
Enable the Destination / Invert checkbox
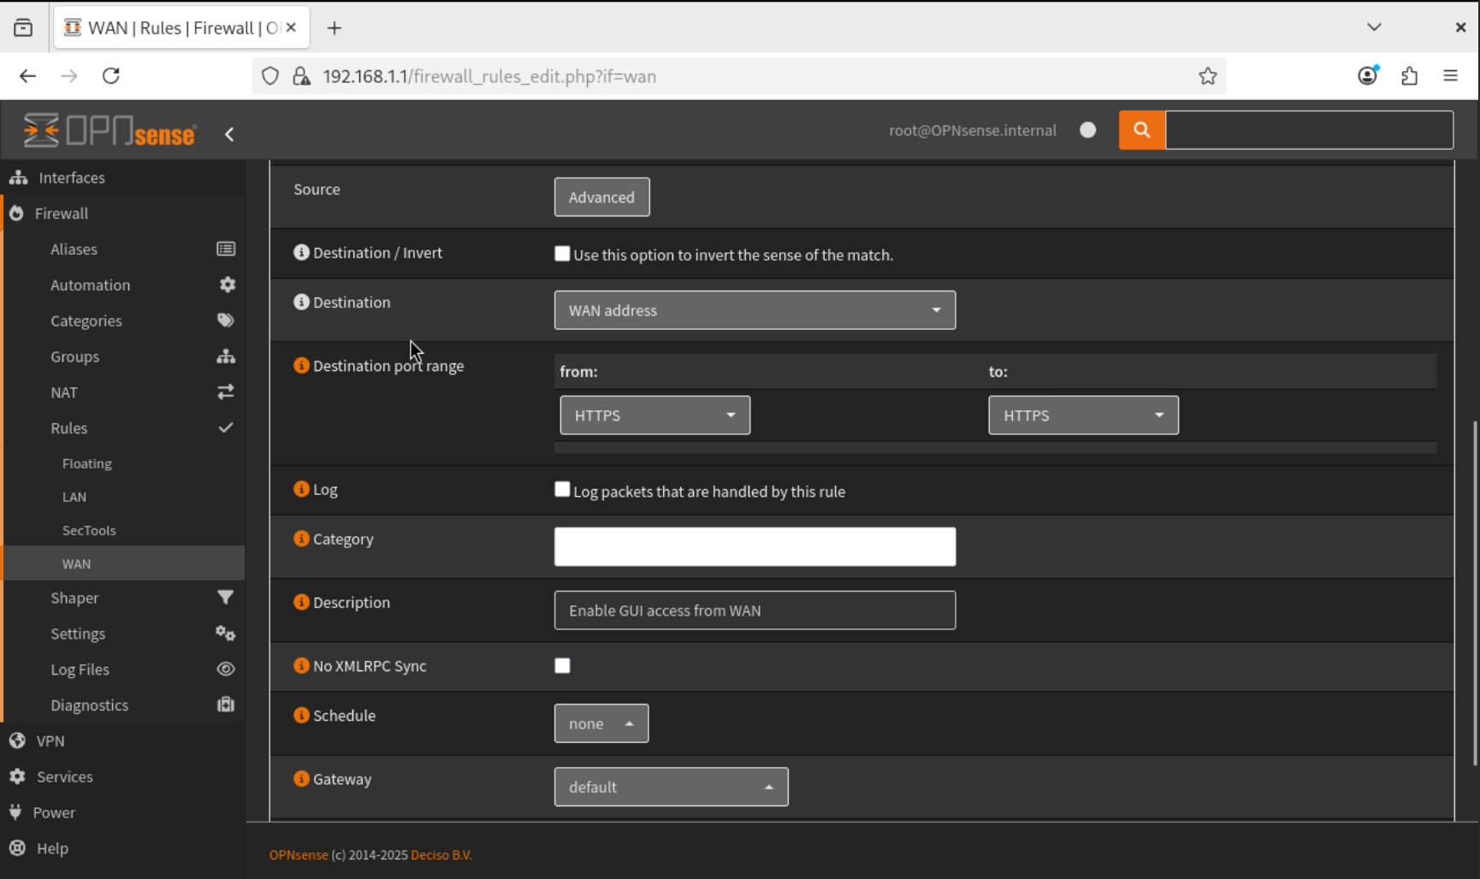click(562, 254)
